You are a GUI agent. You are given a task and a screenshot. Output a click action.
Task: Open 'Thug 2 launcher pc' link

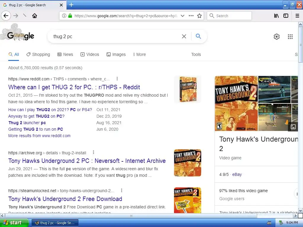pyautogui.click(x=27, y=123)
